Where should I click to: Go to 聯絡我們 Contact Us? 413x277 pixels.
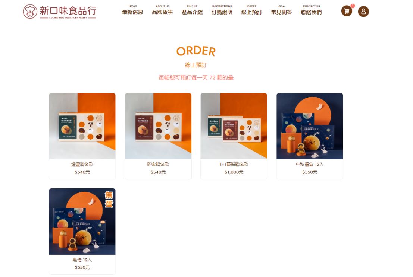coord(311,10)
